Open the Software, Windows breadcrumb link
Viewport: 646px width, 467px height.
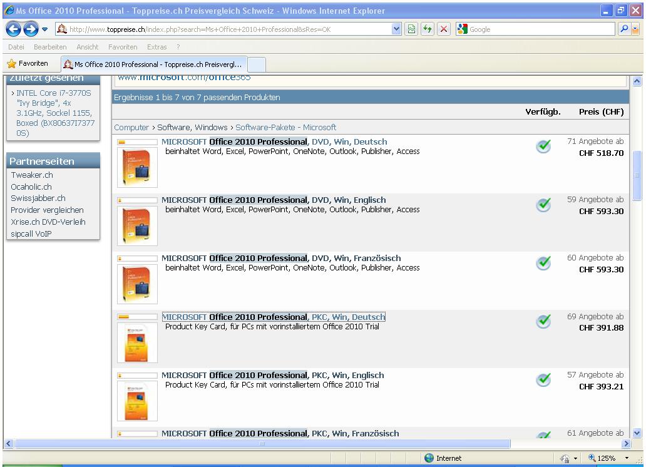click(x=192, y=127)
